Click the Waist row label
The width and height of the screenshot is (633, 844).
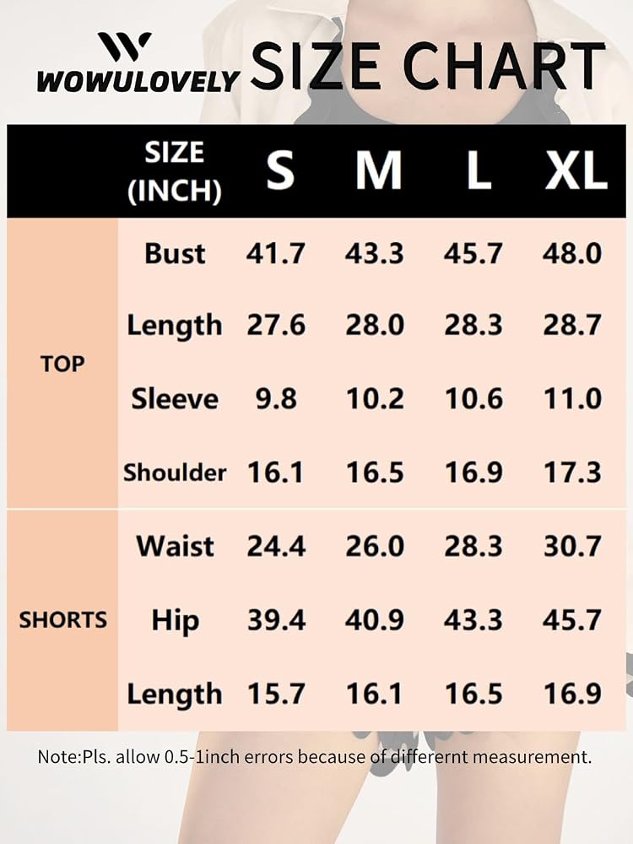175,546
